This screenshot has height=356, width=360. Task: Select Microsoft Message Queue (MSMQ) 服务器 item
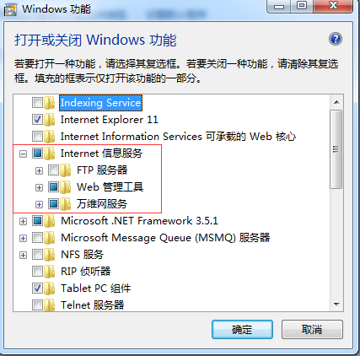click(x=165, y=238)
